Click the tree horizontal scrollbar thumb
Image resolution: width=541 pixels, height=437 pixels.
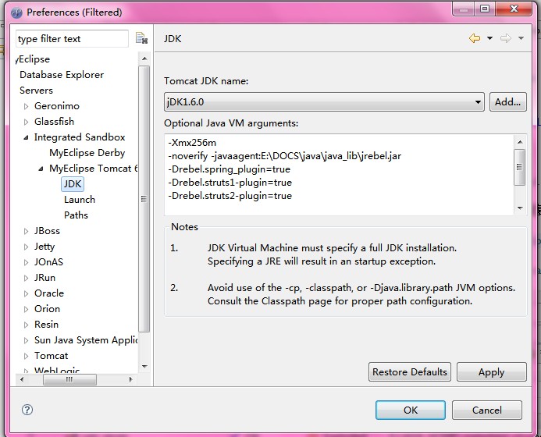[x=69, y=379]
